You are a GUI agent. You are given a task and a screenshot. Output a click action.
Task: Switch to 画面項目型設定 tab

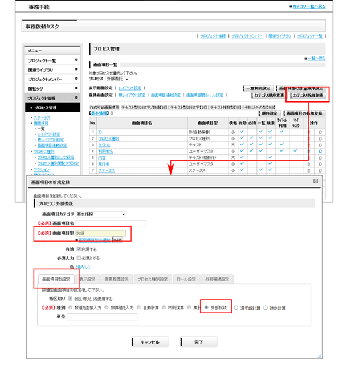pyautogui.click(x=56, y=279)
